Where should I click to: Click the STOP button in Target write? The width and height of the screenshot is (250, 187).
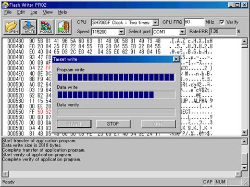coord(113,124)
